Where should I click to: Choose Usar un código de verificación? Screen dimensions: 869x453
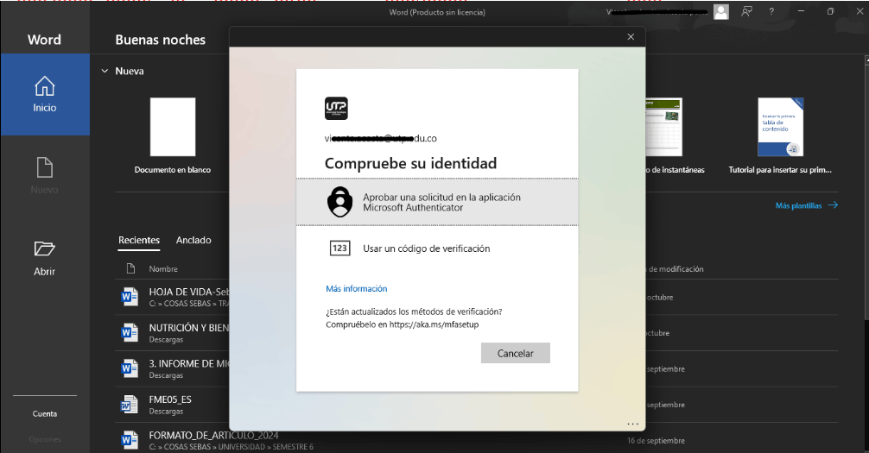(x=437, y=249)
